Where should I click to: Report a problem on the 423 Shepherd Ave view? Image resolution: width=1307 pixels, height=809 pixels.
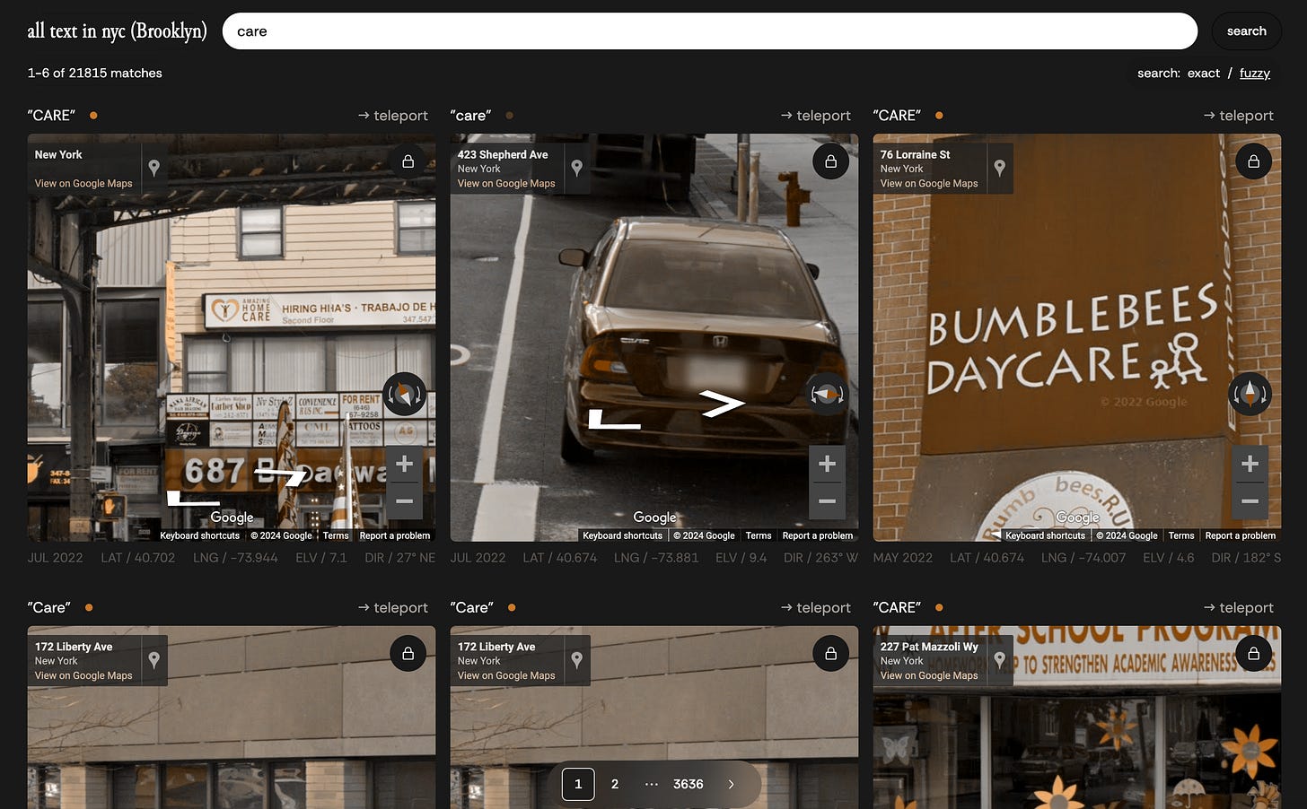(x=818, y=535)
